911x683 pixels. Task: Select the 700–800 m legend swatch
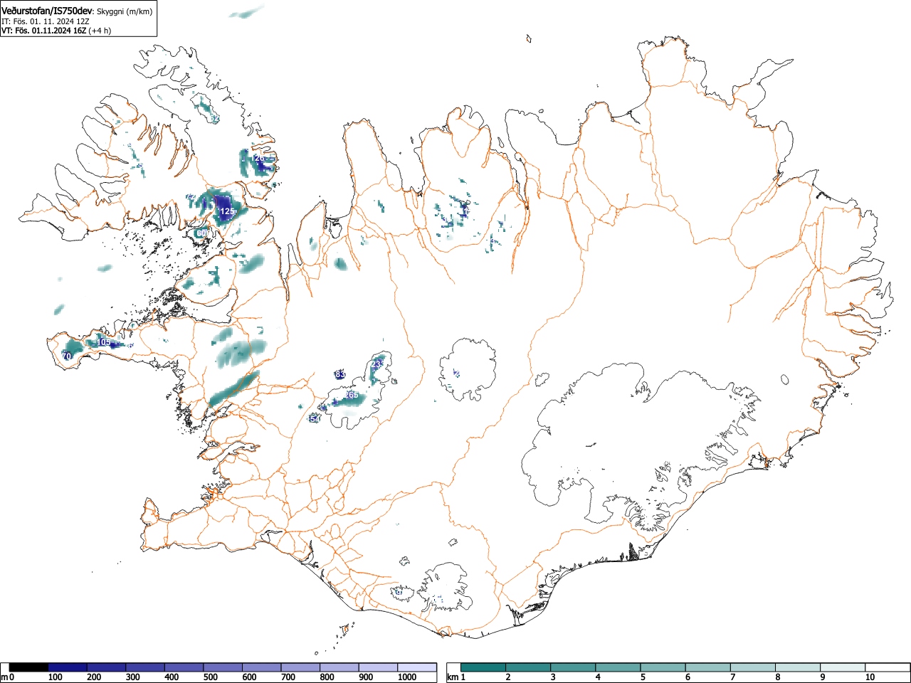click(300, 667)
